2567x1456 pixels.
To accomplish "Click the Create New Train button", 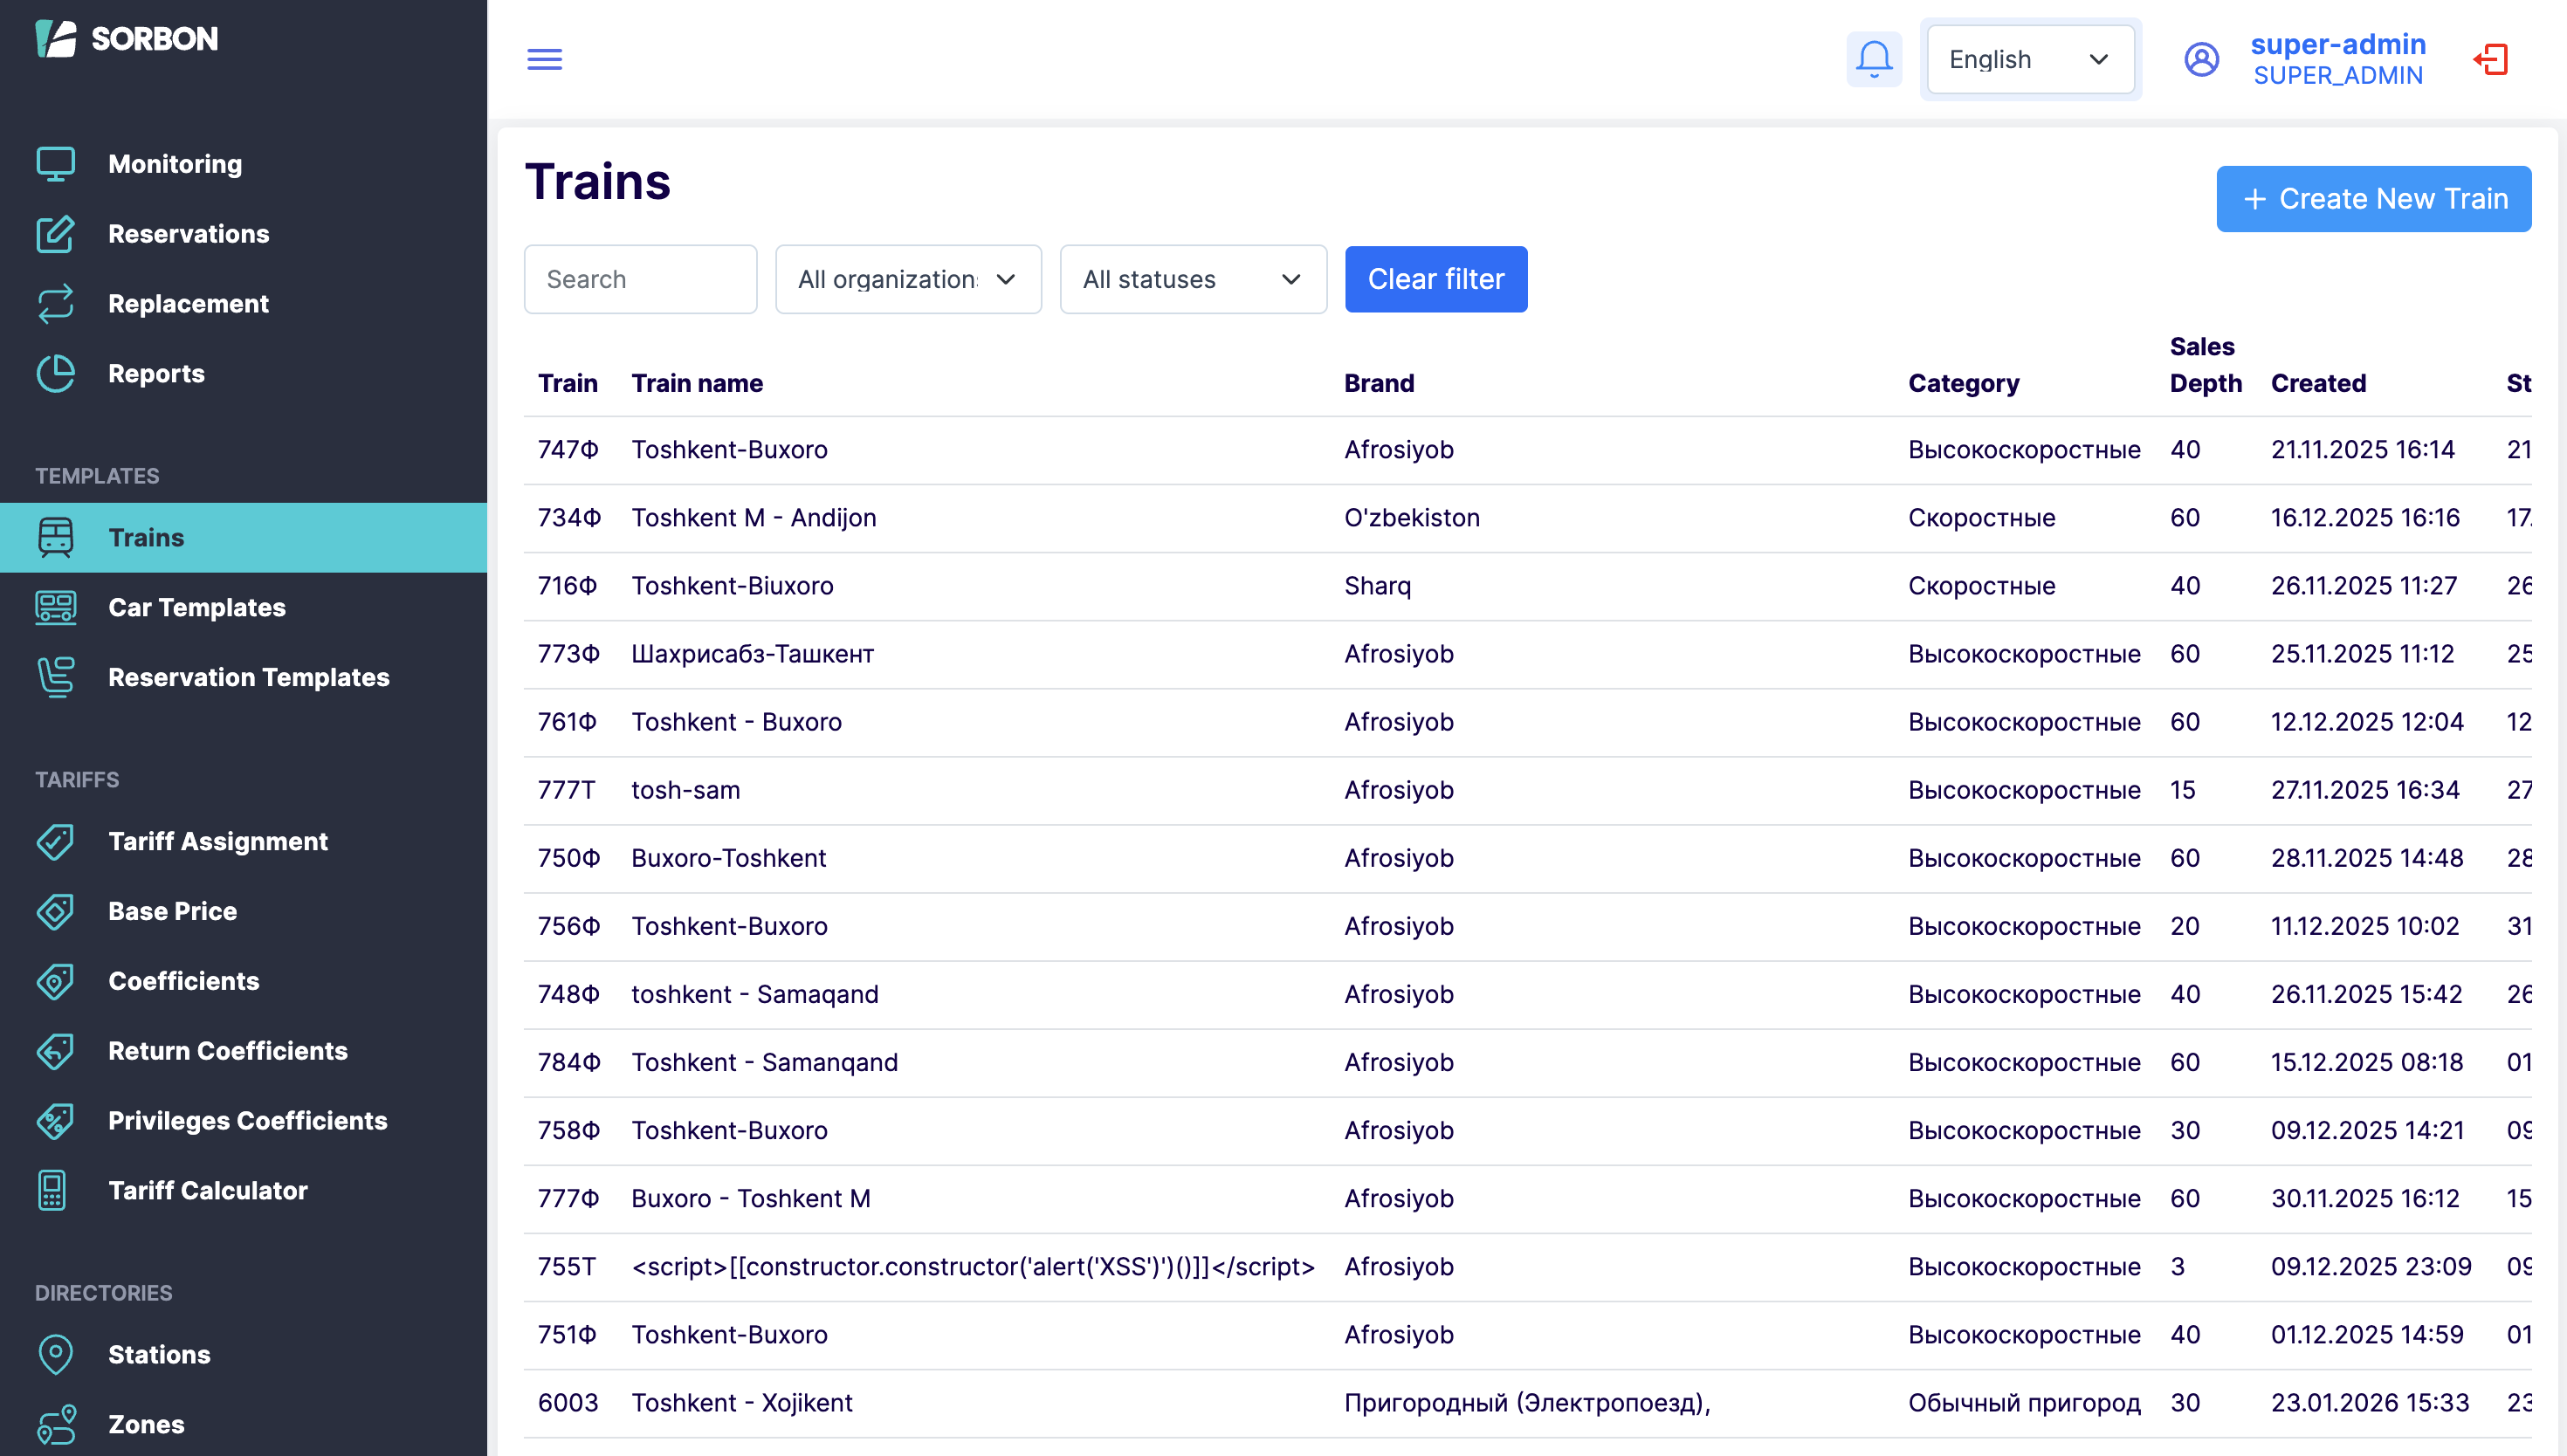I will pyautogui.click(x=2373, y=198).
